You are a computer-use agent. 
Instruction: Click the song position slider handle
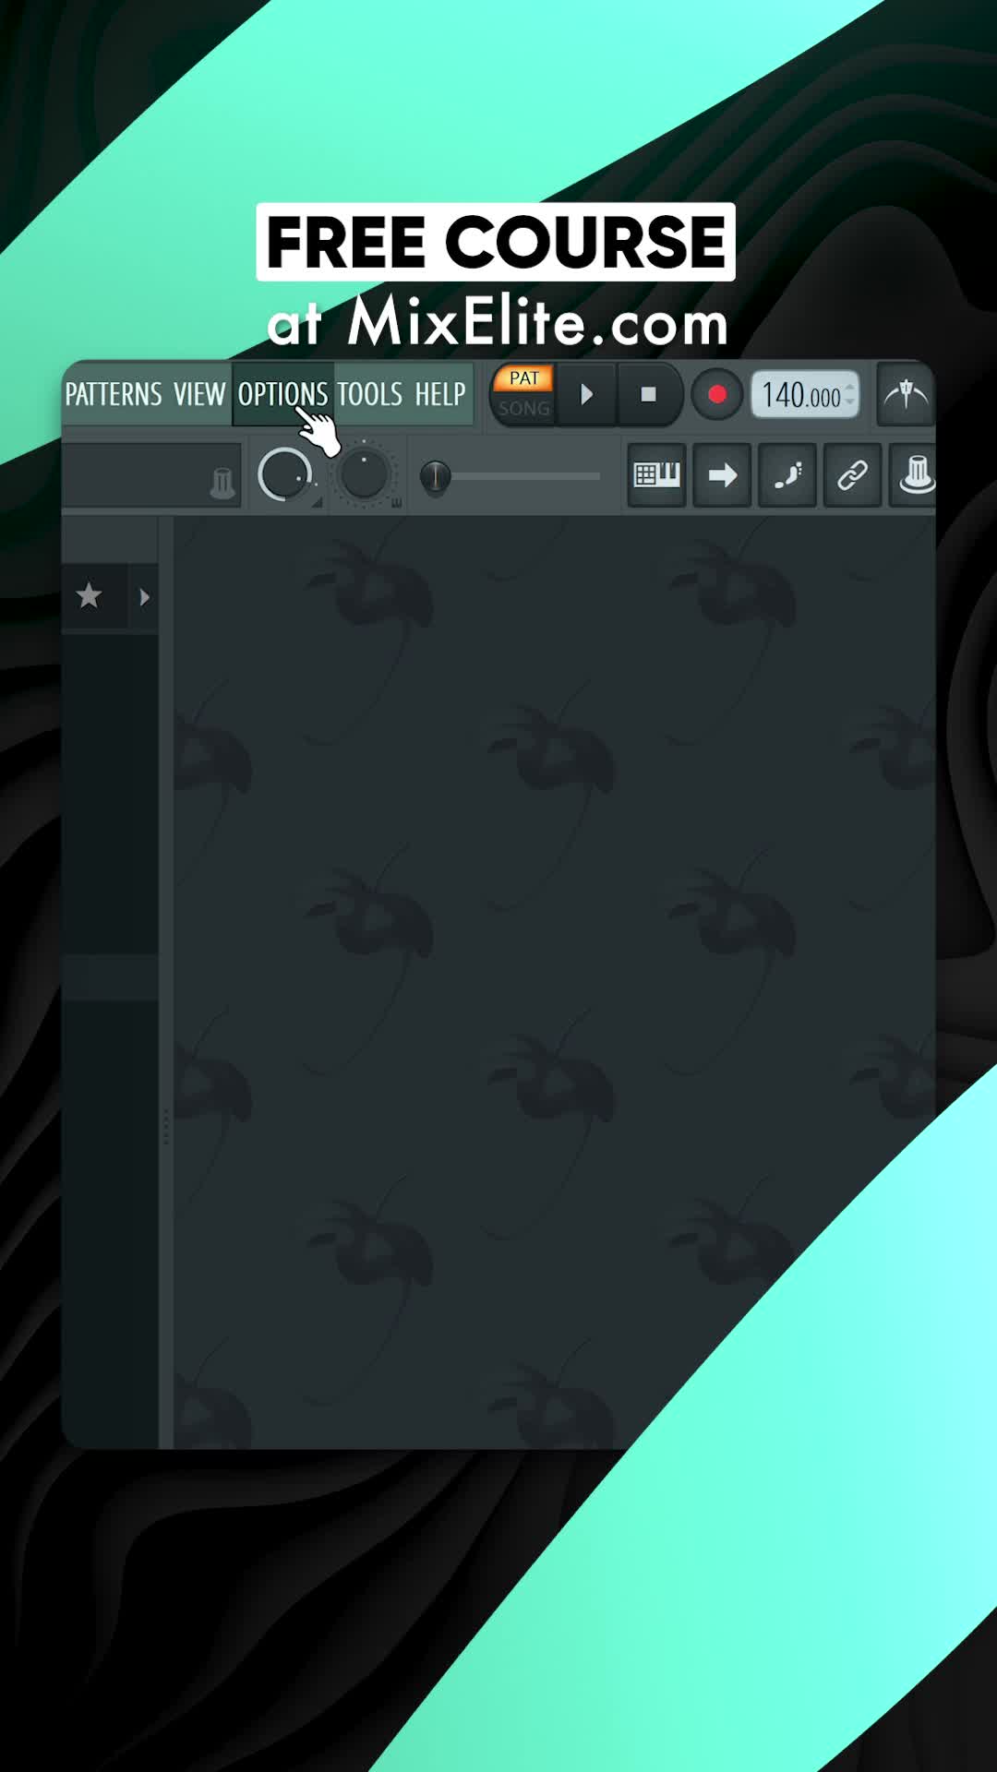pos(436,476)
